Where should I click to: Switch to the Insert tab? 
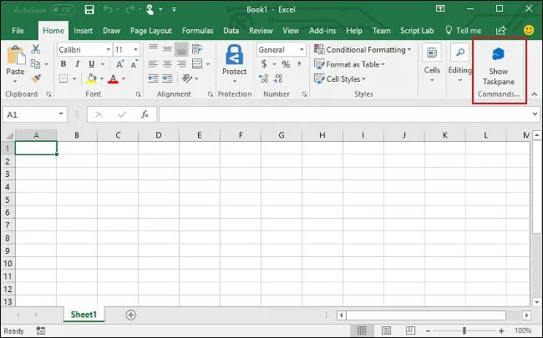83,30
